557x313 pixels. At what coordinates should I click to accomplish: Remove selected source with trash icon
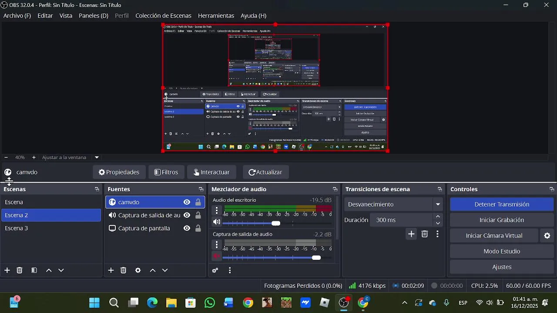(x=124, y=270)
